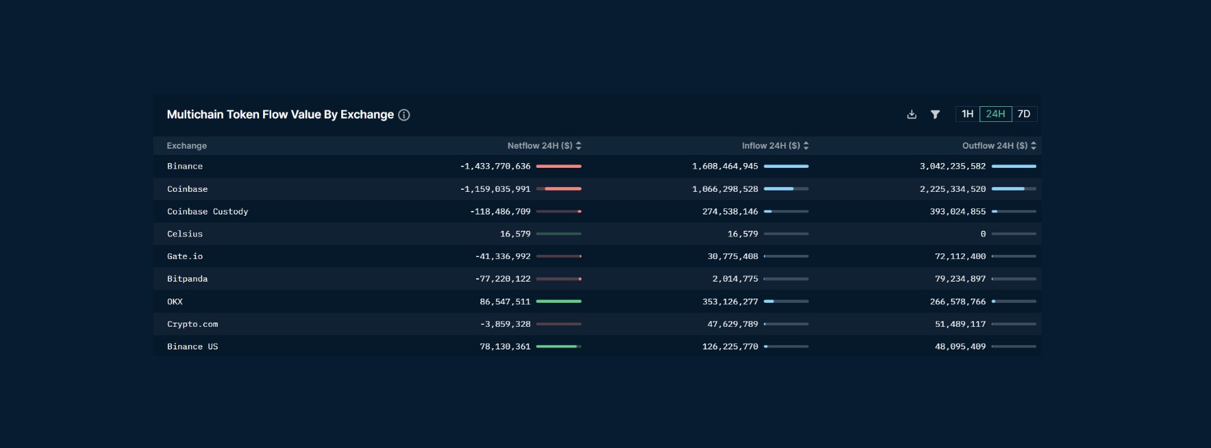Select the Binance US exchange name
Screen dimensions: 1211x448
click(192, 347)
